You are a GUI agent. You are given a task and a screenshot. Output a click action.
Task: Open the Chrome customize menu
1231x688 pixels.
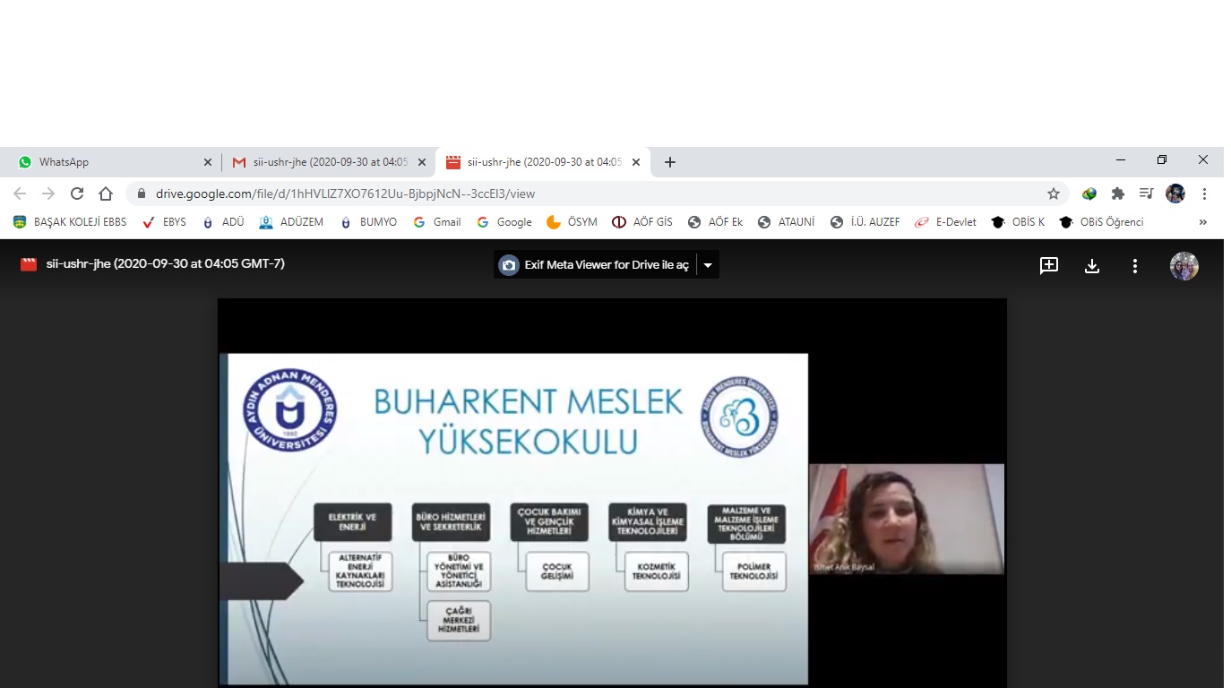point(1204,193)
